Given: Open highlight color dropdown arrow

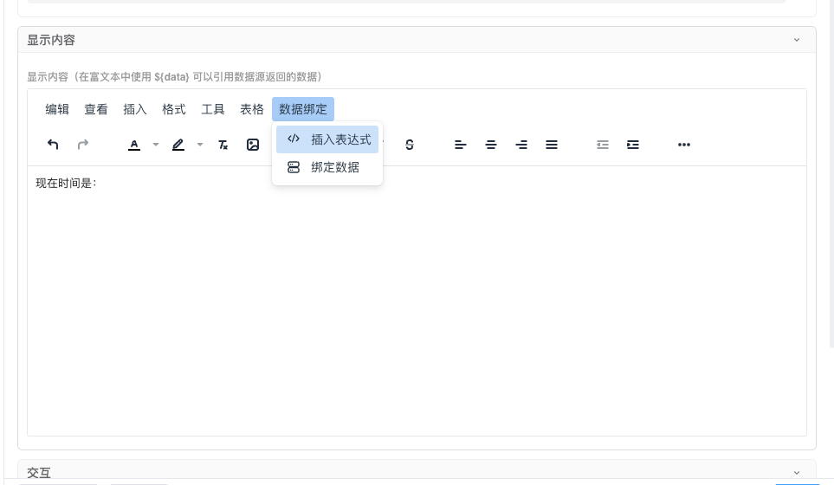Looking at the screenshot, I should point(200,145).
